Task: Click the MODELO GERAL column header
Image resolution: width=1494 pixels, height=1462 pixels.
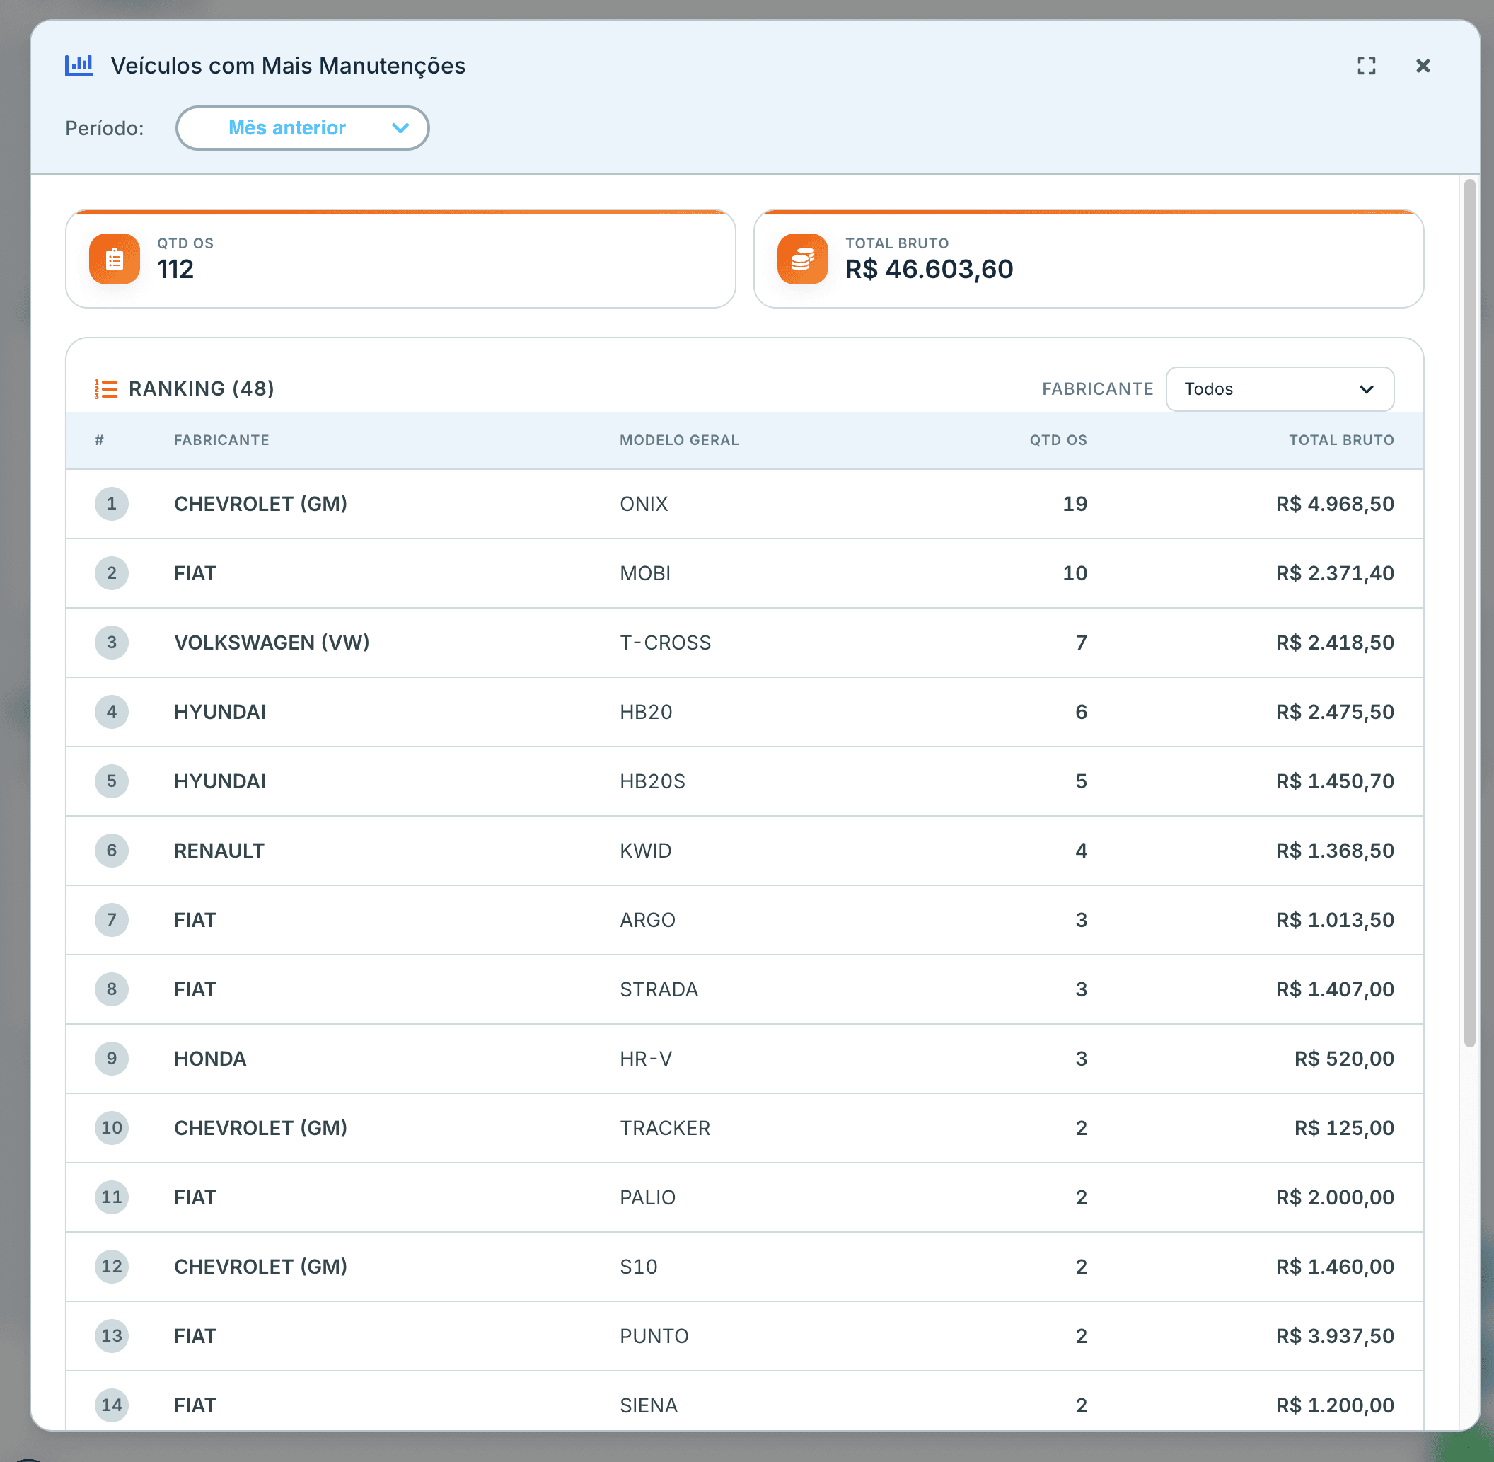Action: 679,441
